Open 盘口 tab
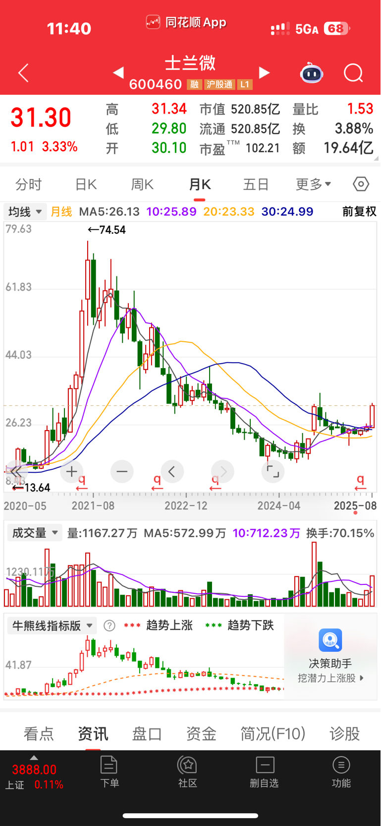This screenshot has width=381, height=826. [x=147, y=734]
